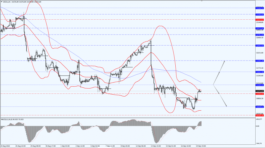Select the blue 33584.59 price level label
Screen dimensions: 265x148
coord(260,8)
